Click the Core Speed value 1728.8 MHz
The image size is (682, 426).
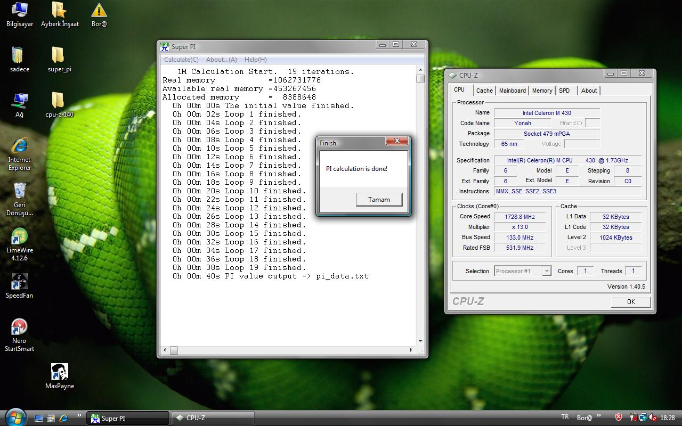tap(519, 217)
